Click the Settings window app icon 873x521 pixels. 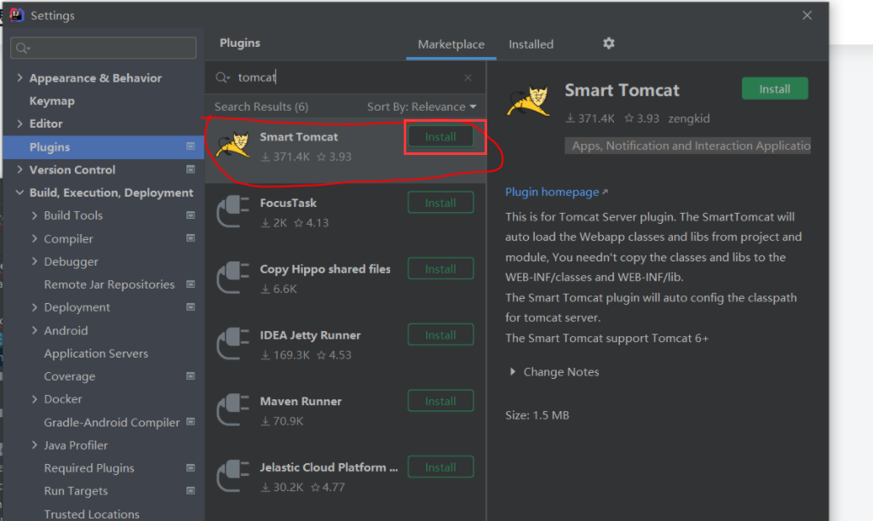click(x=16, y=14)
